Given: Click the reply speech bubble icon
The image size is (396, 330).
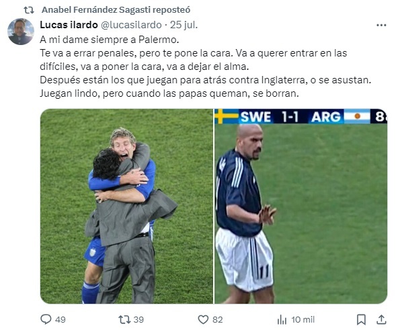Looking at the screenshot, I should coord(46,319).
